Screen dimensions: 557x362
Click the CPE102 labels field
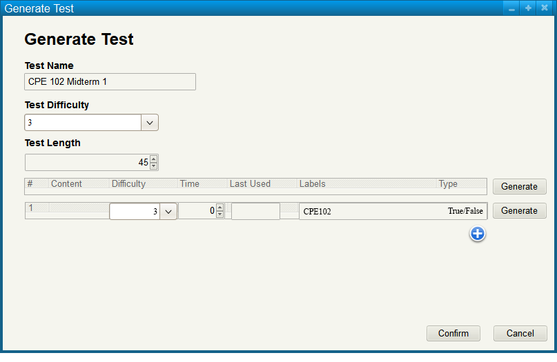373,212
